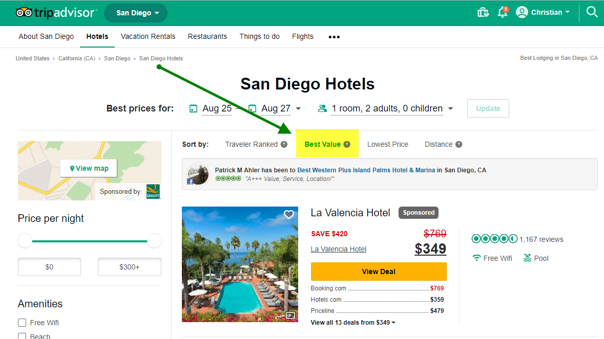Open the San Diego location dropdown
This screenshot has height=339, width=604.
[136, 13]
